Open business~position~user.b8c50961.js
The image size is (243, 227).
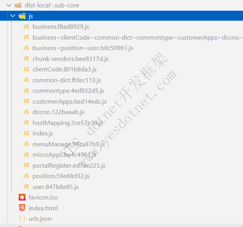pyautogui.click(x=83, y=48)
